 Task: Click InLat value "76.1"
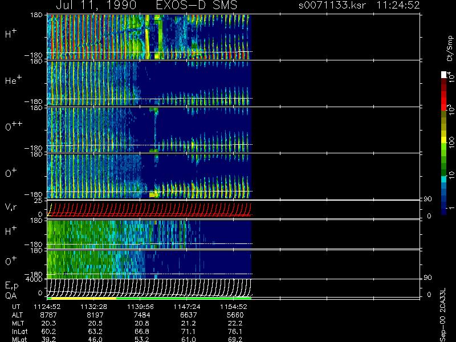(x=235, y=331)
